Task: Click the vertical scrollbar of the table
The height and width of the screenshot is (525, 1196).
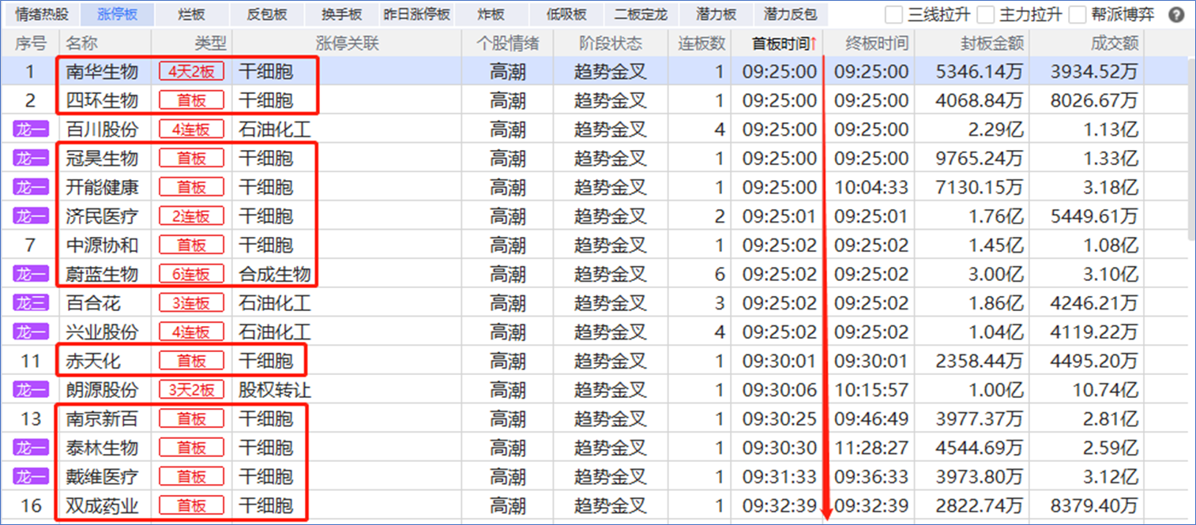Action: [x=1190, y=158]
